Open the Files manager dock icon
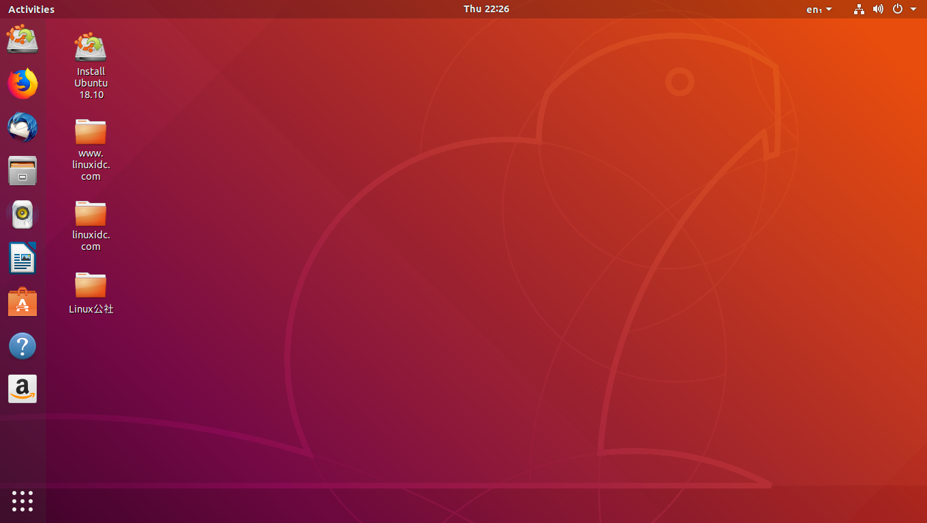927x523 pixels. click(22, 171)
